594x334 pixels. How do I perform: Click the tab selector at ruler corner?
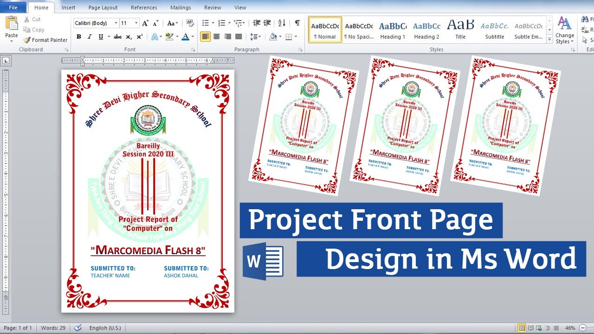coord(6,60)
